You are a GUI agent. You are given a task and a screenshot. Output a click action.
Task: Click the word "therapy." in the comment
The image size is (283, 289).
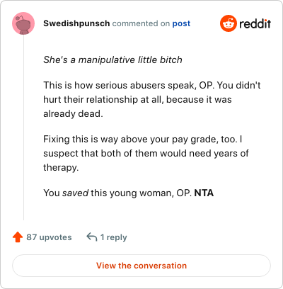(61, 168)
